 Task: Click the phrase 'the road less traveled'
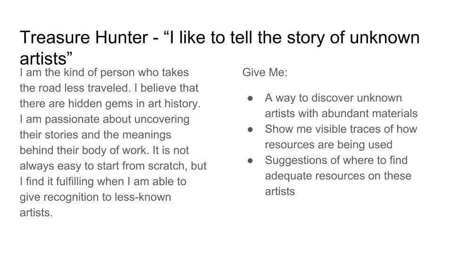coord(75,88)
